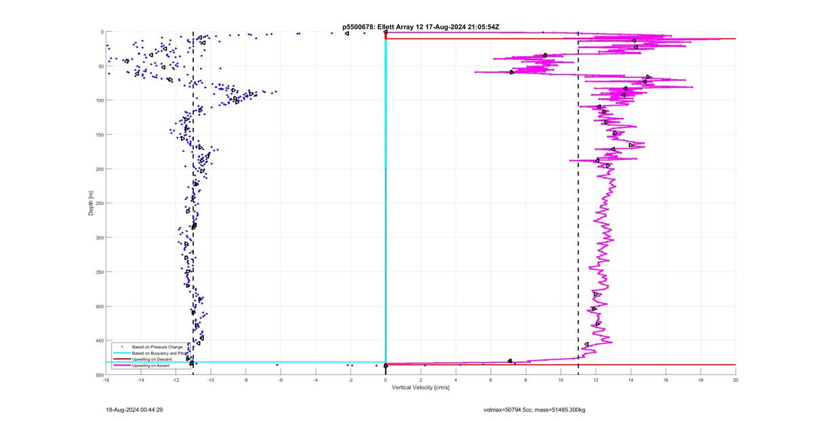Click the velocity axis tick label "0" below plot

coord(385,380)
